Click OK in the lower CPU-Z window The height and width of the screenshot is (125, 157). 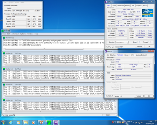pos(149,96)
